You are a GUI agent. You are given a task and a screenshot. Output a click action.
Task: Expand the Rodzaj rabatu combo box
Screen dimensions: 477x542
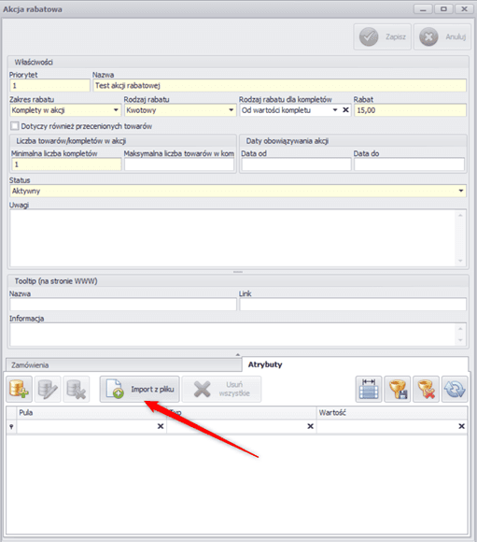(231, 110)
